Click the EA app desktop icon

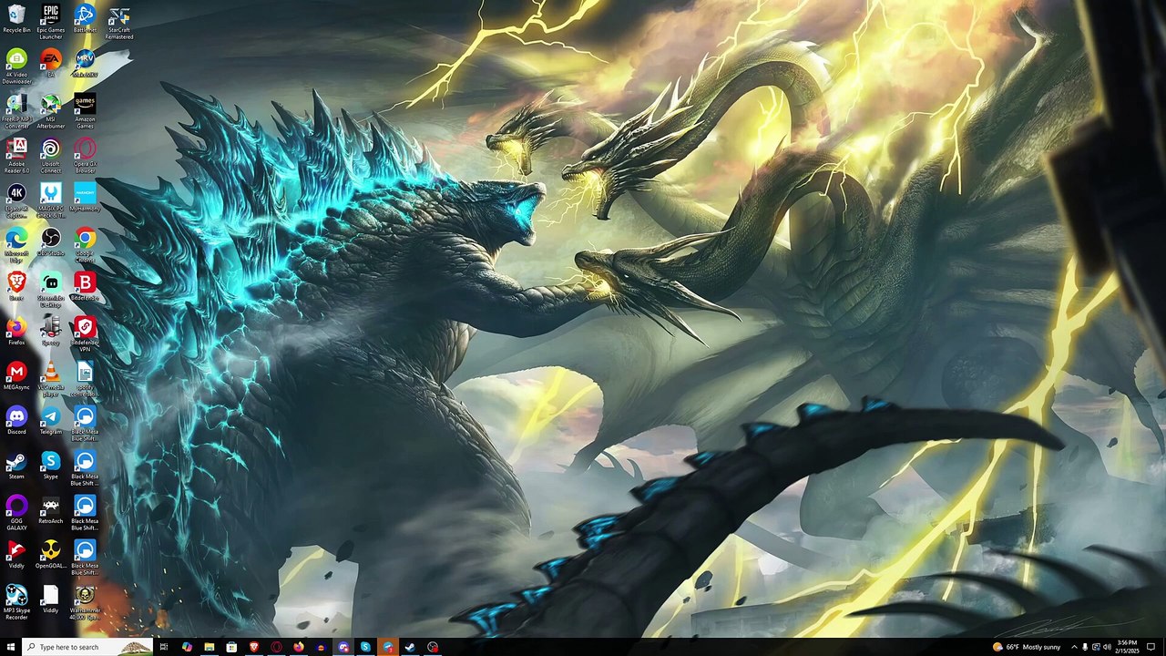point(51,64)
